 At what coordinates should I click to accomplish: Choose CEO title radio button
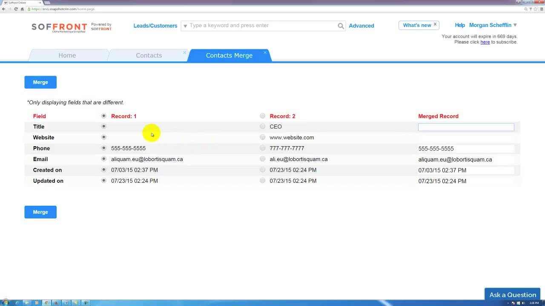tap(262, 126)
